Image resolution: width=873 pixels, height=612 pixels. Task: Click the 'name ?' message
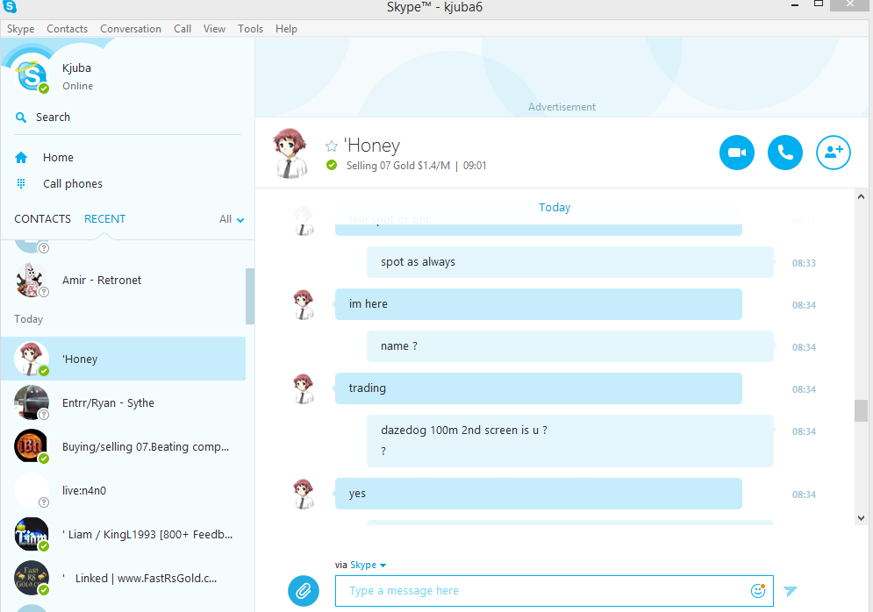coord(570,346)
